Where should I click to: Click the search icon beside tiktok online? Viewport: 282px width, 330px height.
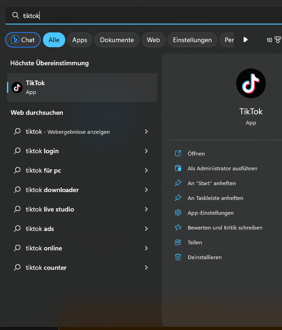(x=17, y=248)
